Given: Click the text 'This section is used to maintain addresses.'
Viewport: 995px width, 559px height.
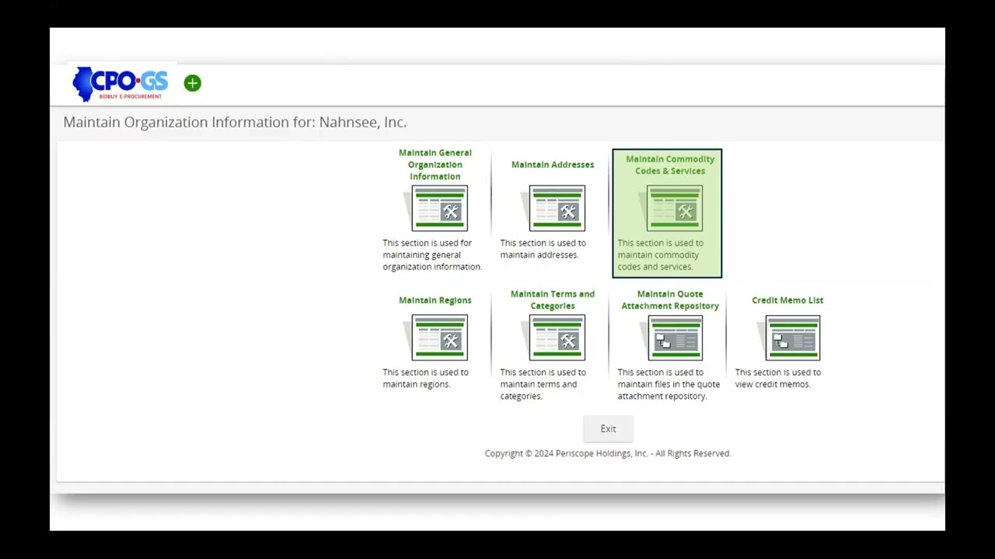Looking at the screenshot, I should click(543, 249).
